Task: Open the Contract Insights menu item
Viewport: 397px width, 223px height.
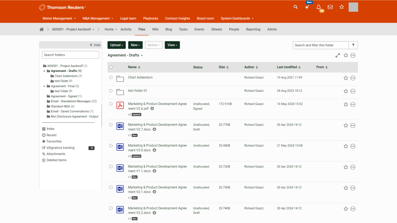Action: [177, 18]
